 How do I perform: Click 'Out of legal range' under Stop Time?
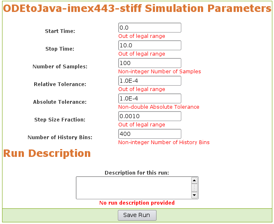point(142,54)
